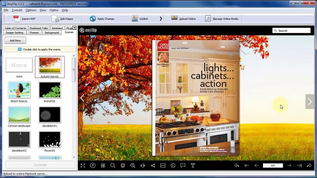Click the forward curved arrow icon
Screen dimensions: 317x178
tap(309, 166)
